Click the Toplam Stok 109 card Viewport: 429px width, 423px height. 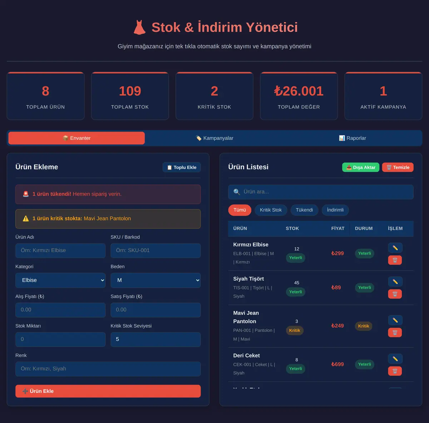click(x=130, y=96)
